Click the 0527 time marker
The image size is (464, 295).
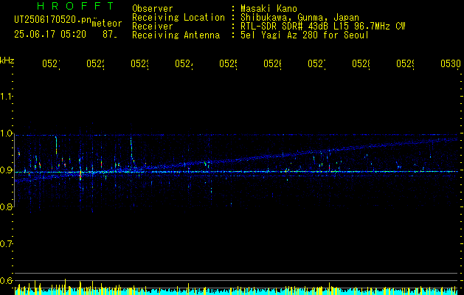316,64
